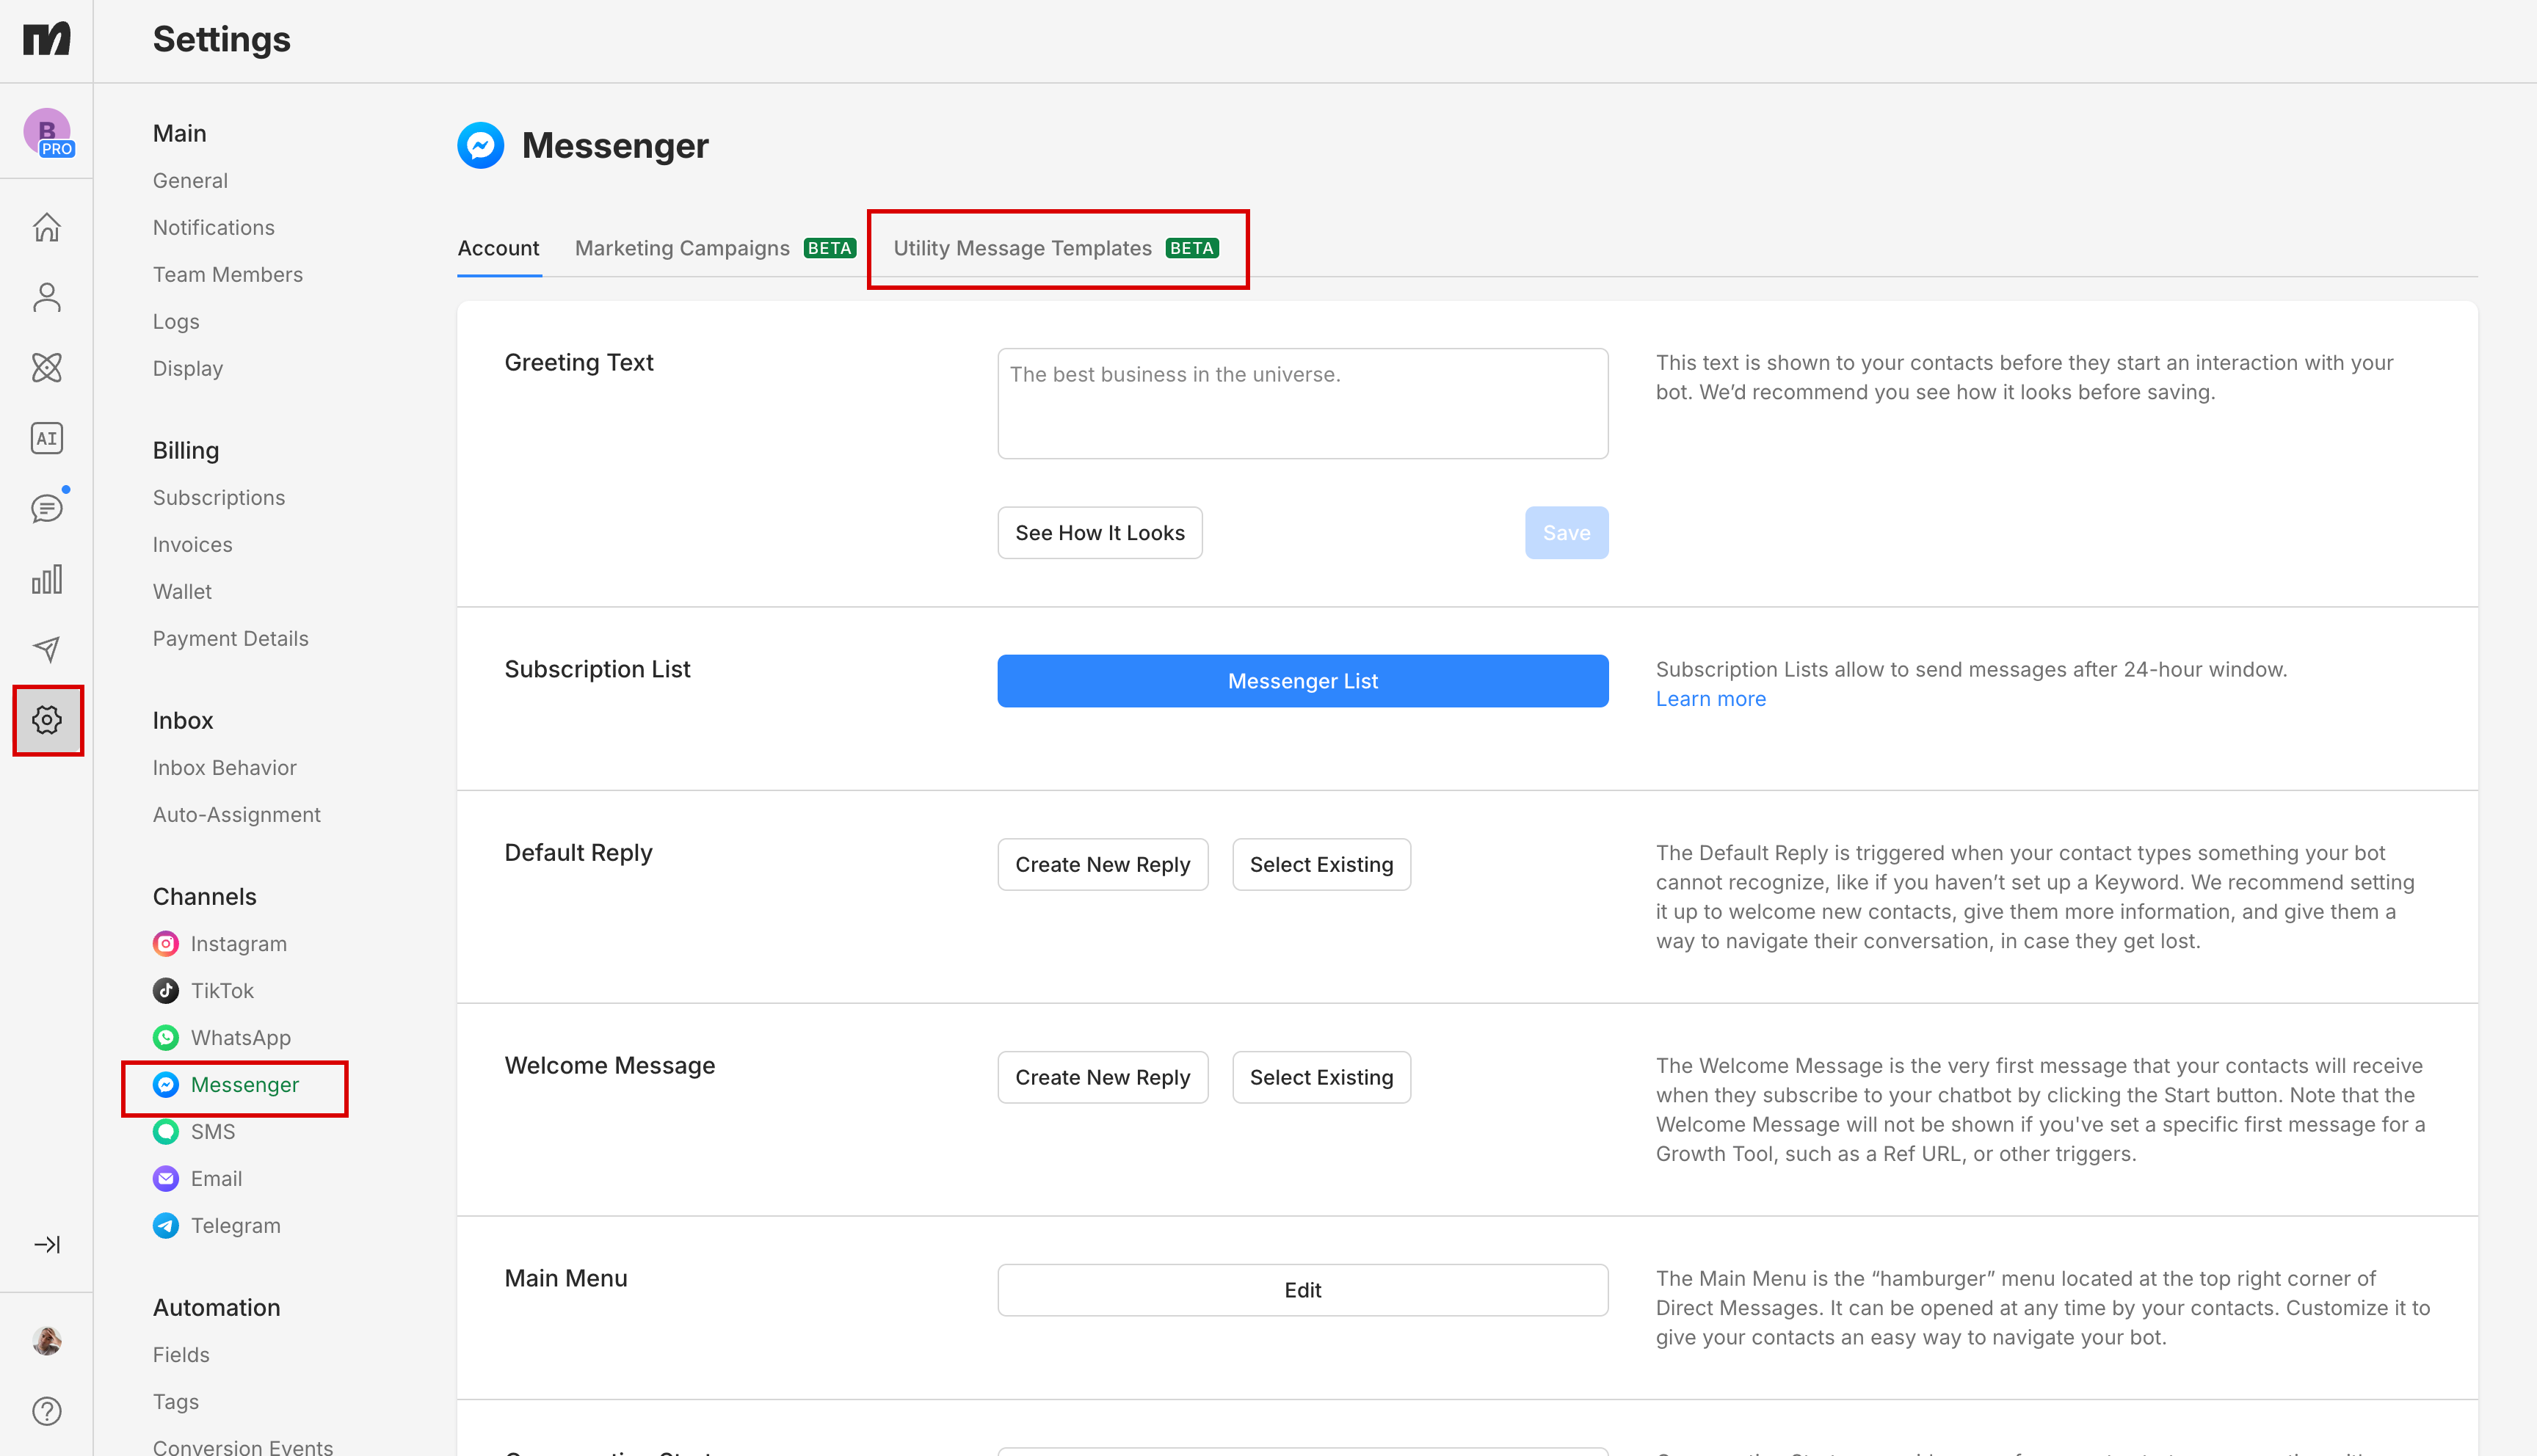Open the Automation atom icon
Screen dimensions: 2537x1456
click(46, 368)
